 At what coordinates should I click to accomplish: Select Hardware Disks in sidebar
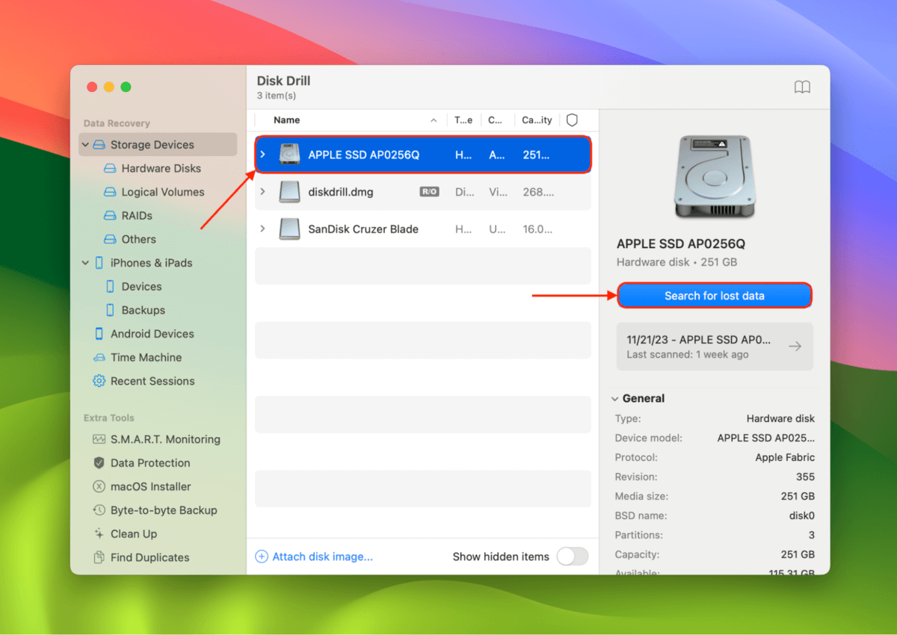[161, 169]
